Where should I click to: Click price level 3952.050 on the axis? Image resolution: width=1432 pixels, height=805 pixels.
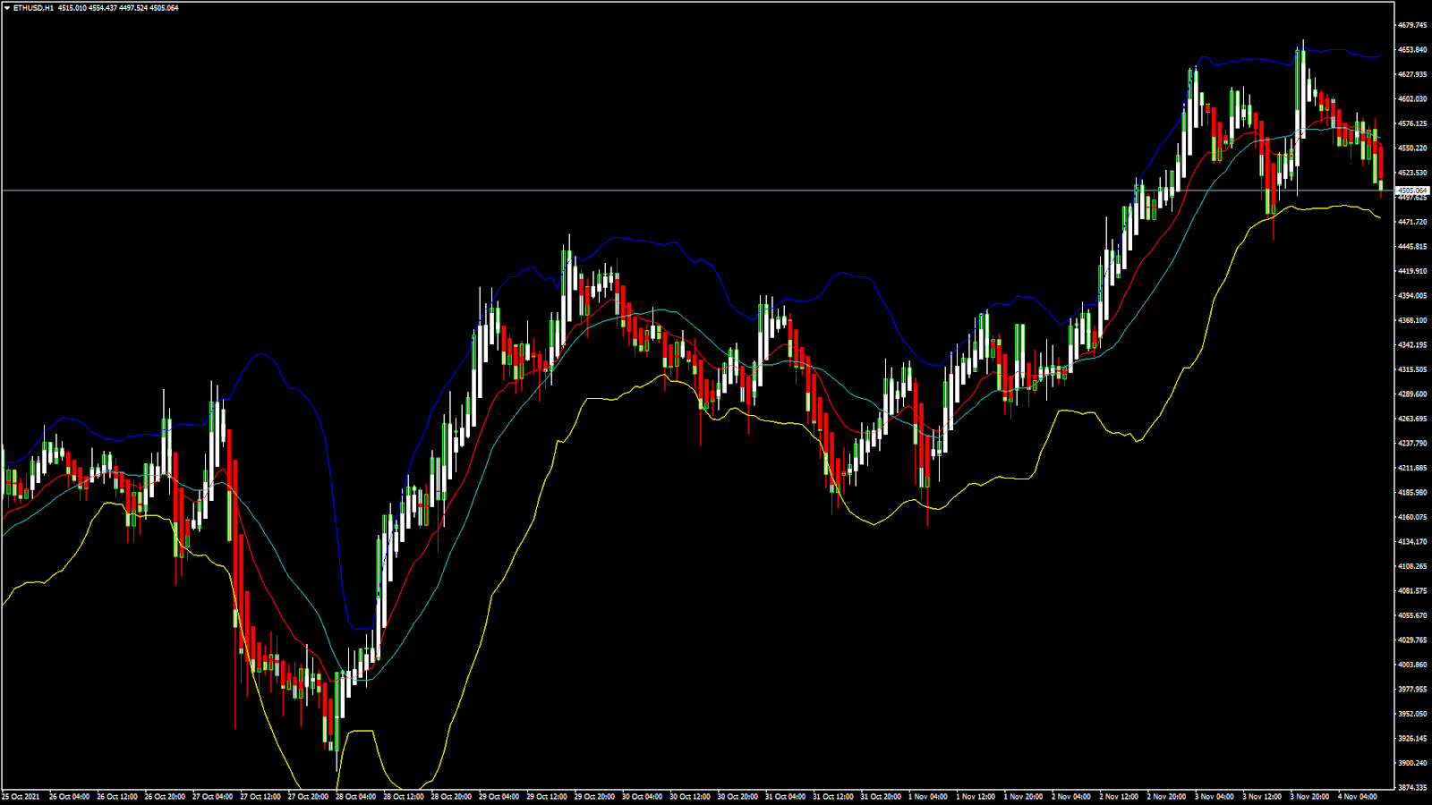pyautogui.click(x=1412, y=714)
